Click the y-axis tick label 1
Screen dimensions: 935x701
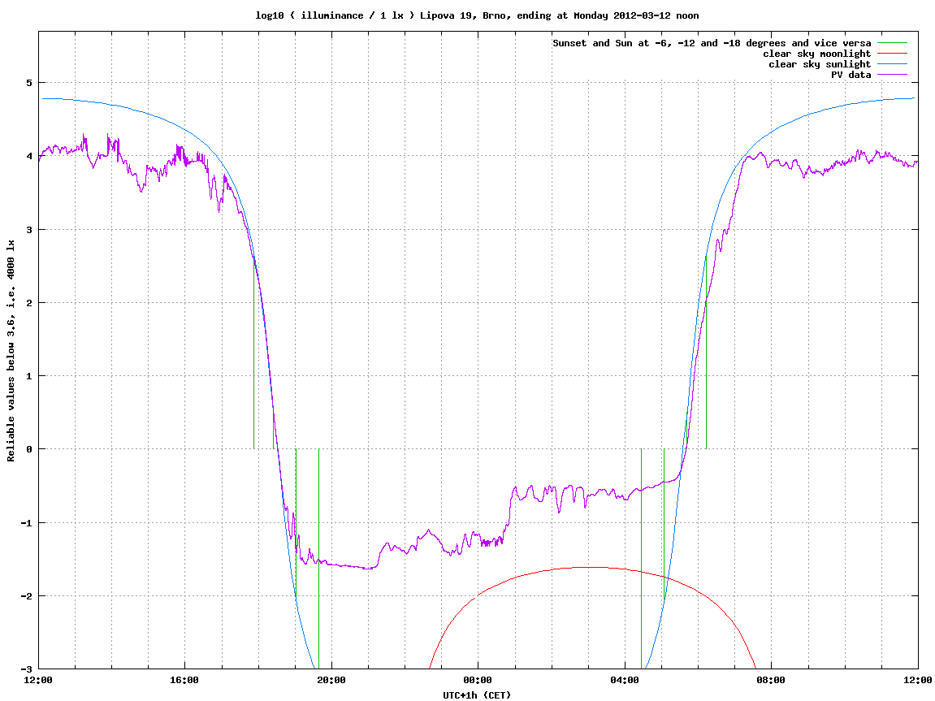click(x=28, y=376)
